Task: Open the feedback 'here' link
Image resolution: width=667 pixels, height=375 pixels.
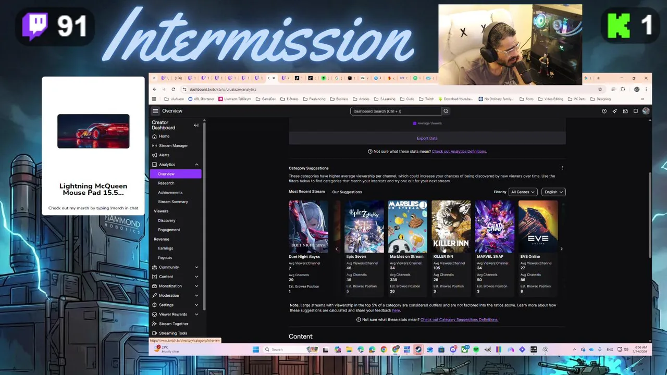Action: (396, 310)
